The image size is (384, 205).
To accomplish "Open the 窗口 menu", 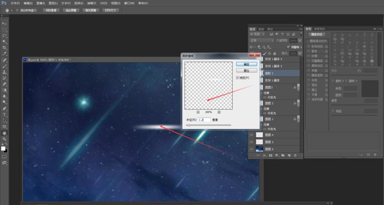I will (x=129, y=3).
